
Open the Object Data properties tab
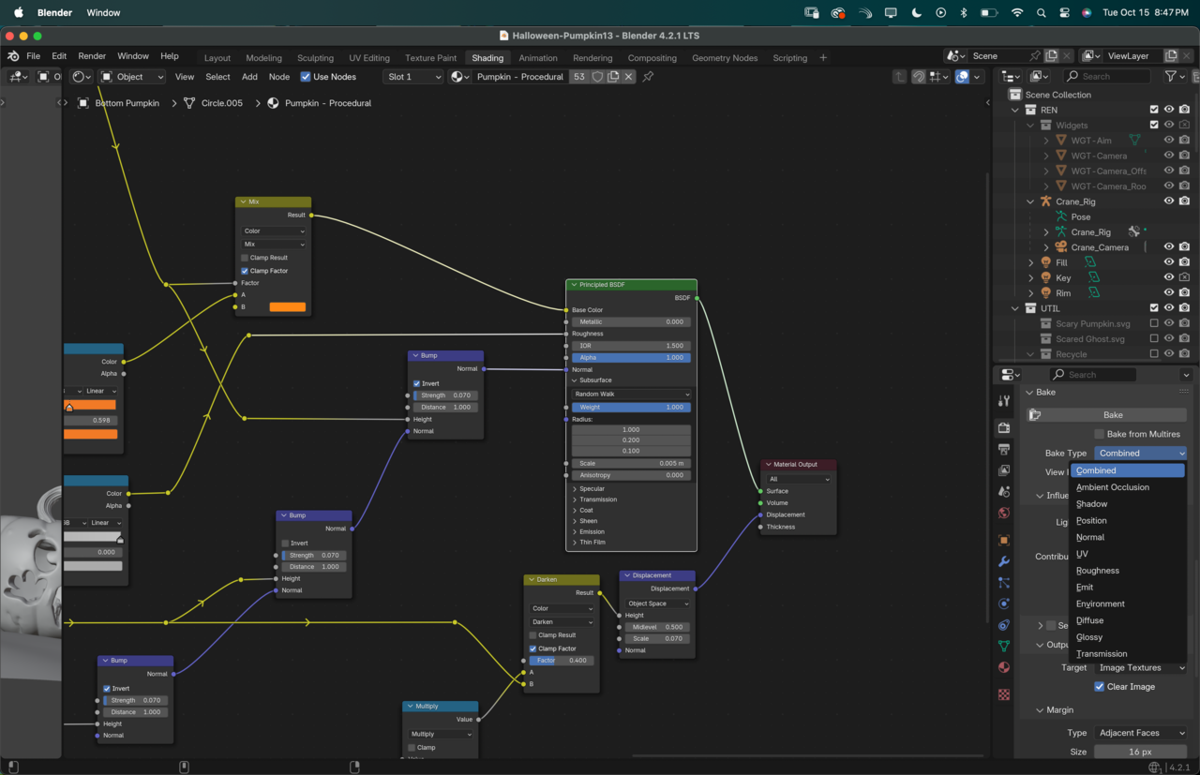(1004, 646)
